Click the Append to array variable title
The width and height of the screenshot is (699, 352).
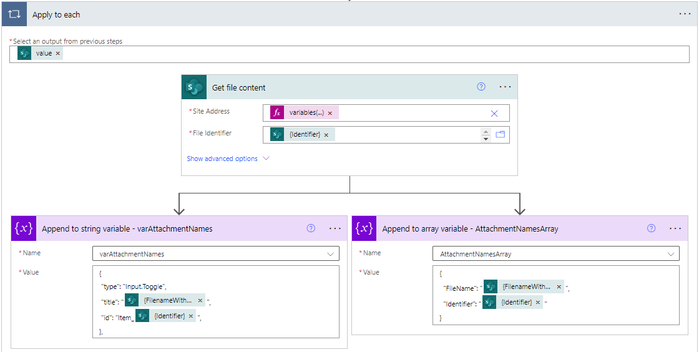click(x=470, y=229)
